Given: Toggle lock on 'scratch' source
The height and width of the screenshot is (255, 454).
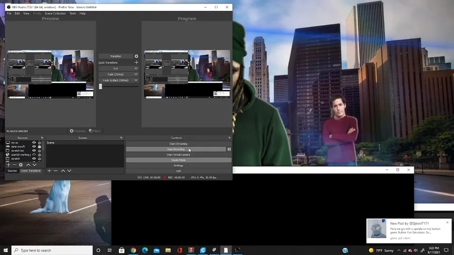Looking at the screenshot, I should (39, 159).
